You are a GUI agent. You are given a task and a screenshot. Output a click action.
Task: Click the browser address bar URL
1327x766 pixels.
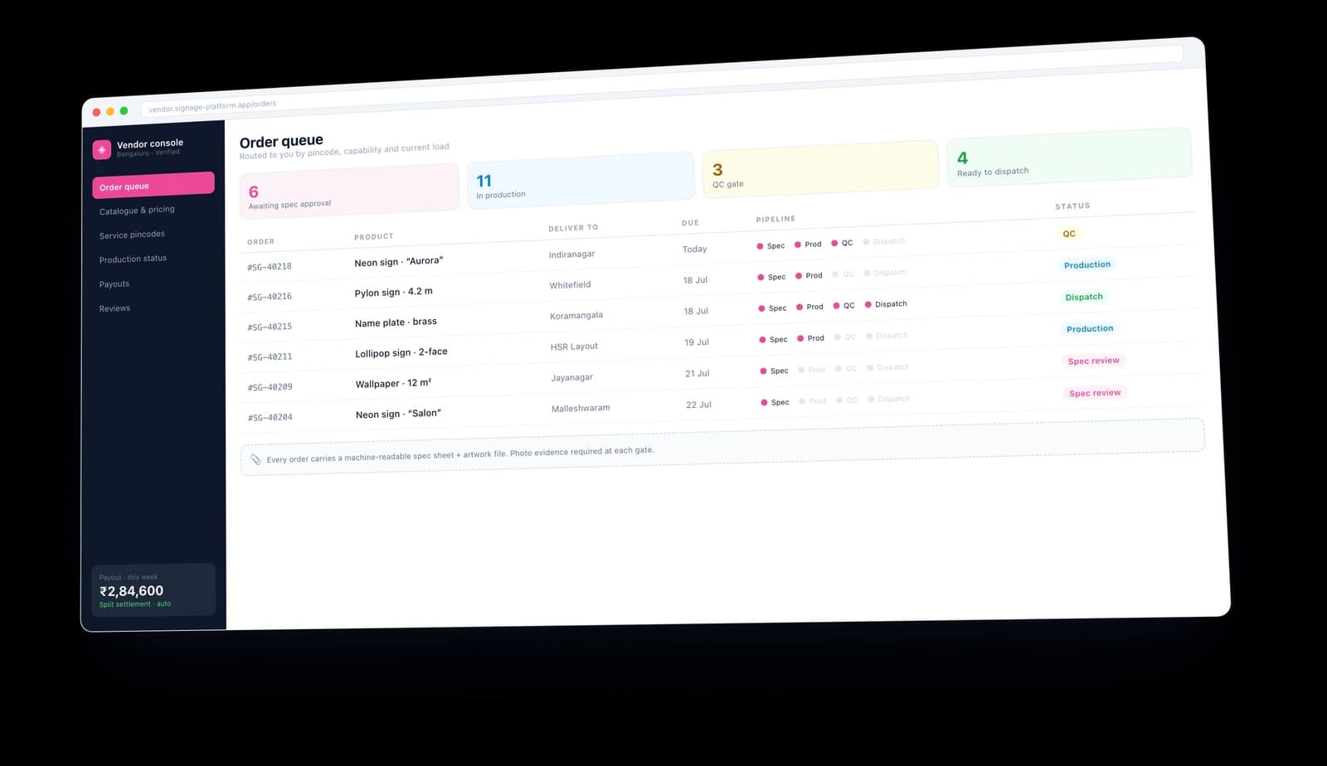coord(212,105)
